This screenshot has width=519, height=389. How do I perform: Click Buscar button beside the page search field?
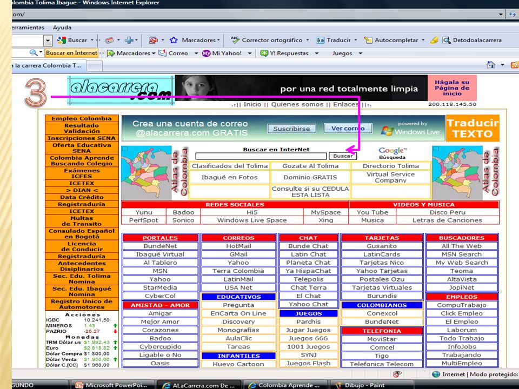click(343, 156)
